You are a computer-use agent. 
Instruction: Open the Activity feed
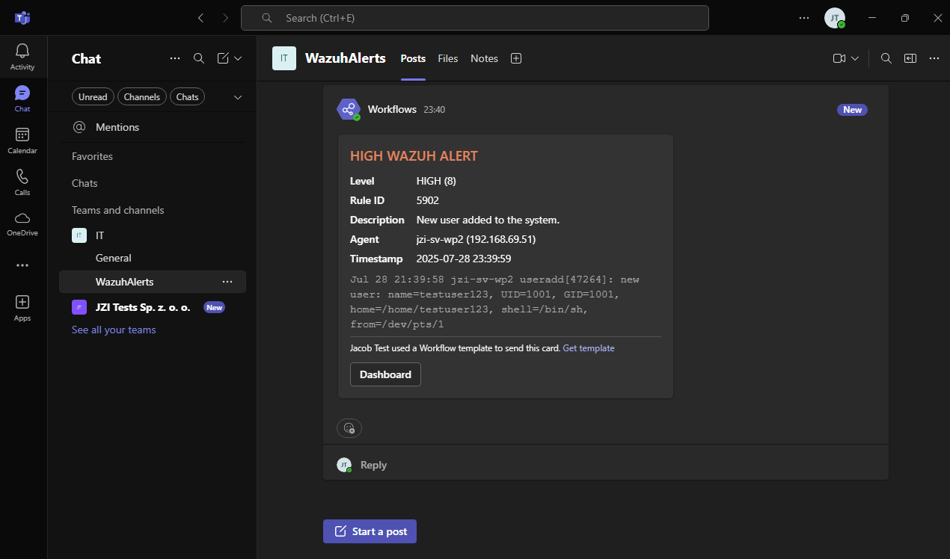[22, 57]
